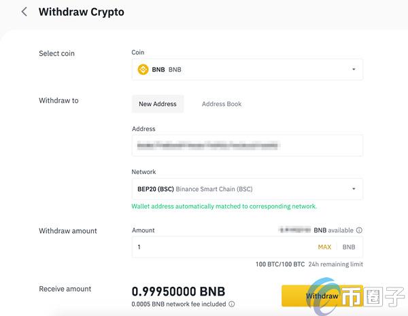This screenshot has width=408, height=316.
Task: Click the BNB coin logo icon
Action: [143, 69]
